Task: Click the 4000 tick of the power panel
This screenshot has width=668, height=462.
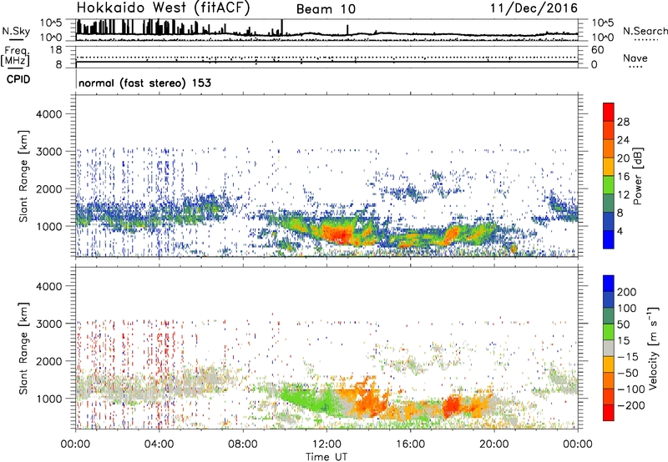Action: click(49, 114)
